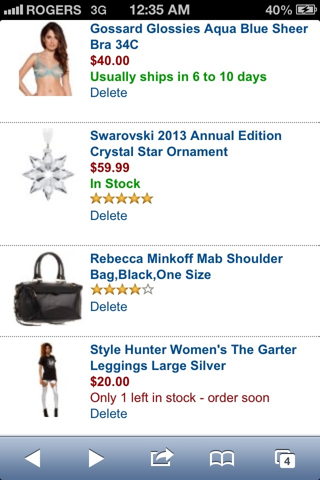This screenshot has height=480, width=320.
Task: Click the four-star rating for Minkoff bag
Action: 122,289
